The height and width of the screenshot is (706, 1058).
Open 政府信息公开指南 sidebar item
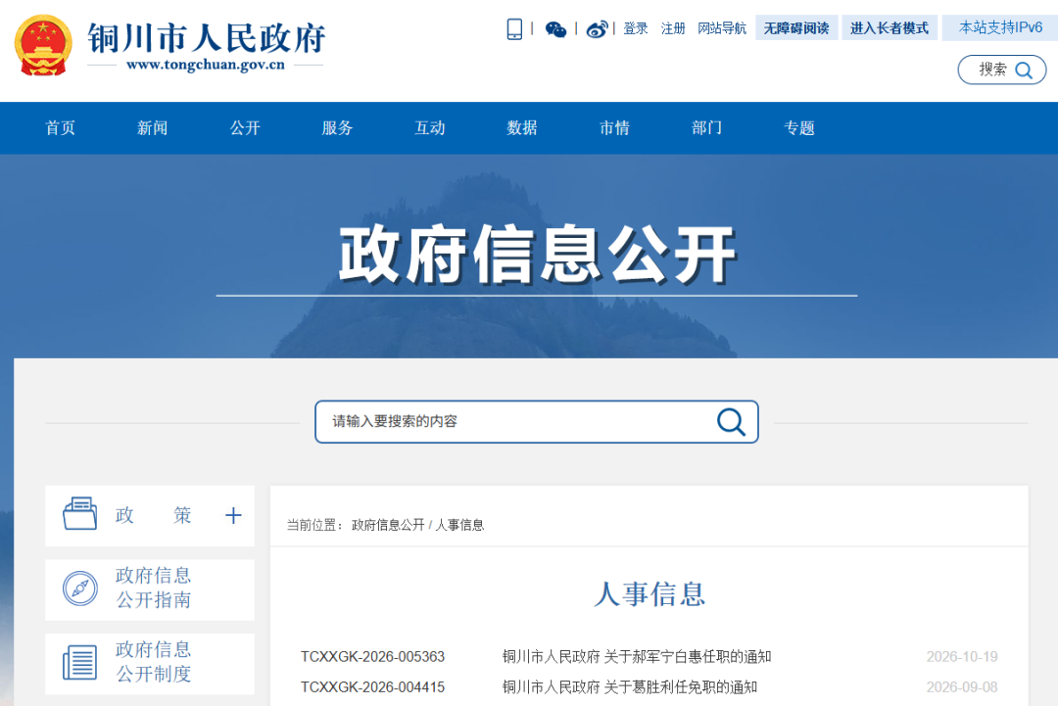click(150, 589)
